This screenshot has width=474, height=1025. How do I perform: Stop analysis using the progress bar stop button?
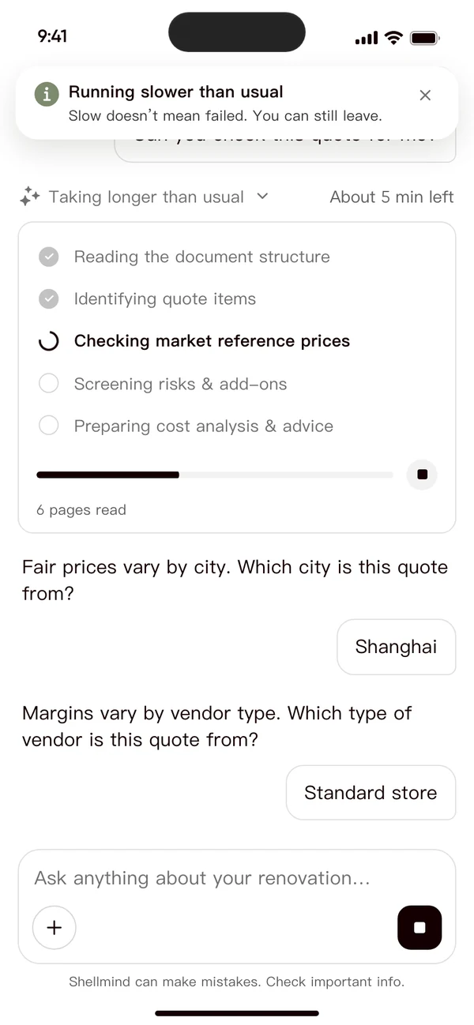[x=422, y=475]
